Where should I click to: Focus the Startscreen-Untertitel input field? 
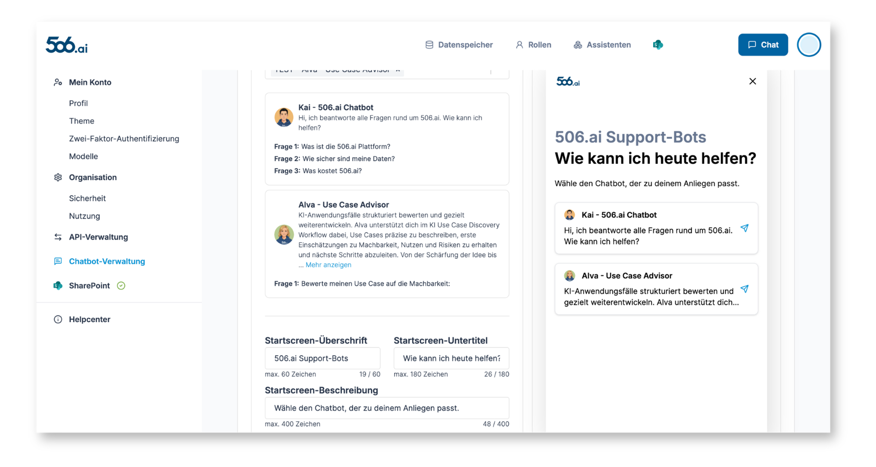tap(451, 358)
